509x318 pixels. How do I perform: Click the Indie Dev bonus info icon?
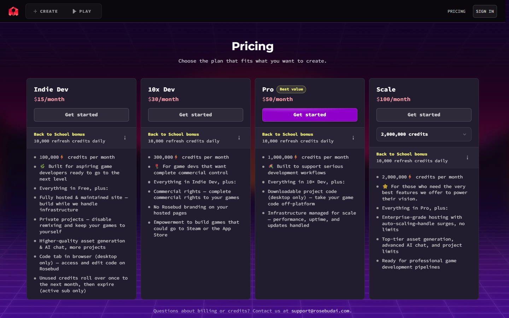[x=125, y=138]
